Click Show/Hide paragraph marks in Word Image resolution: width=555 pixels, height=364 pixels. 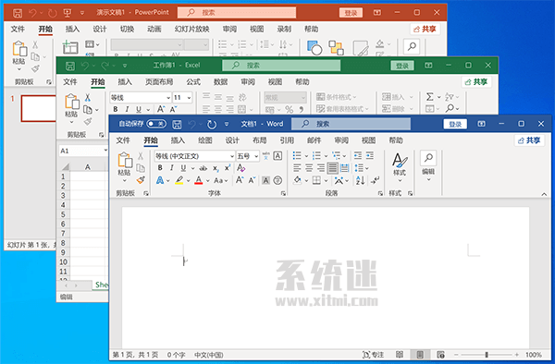coord(375,180)
